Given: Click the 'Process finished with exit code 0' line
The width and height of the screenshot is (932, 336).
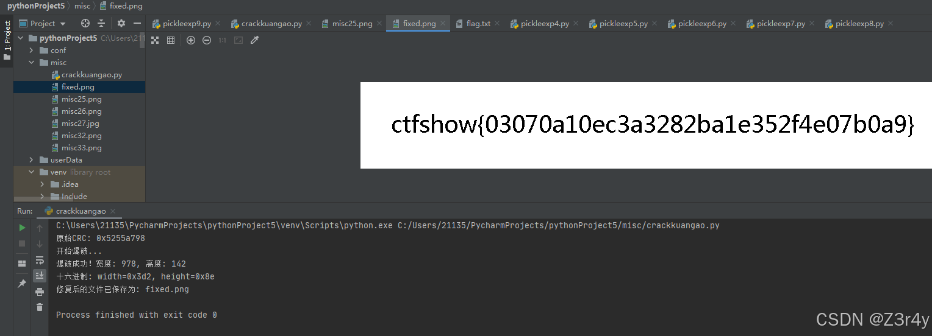Looking at the screenshot, I should coord(137,315).
